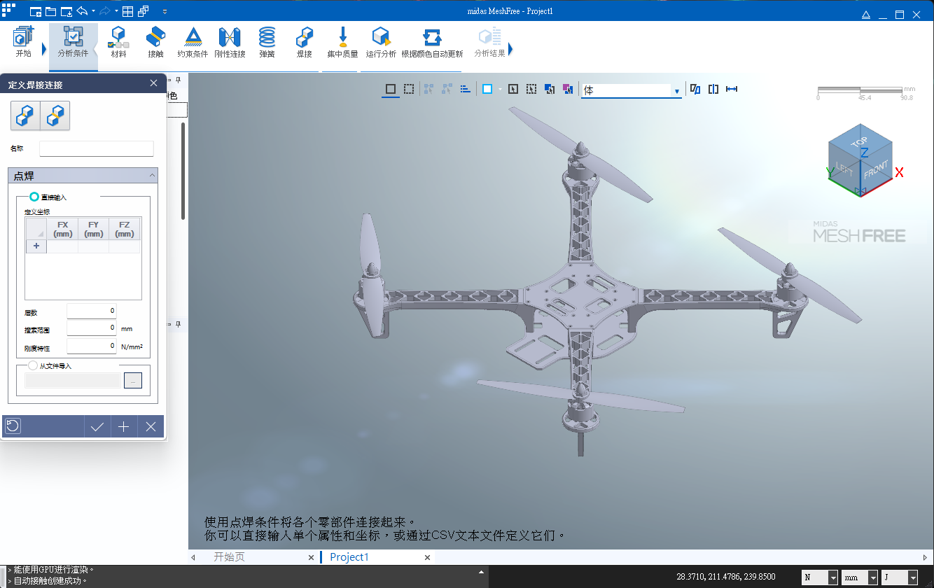
Task: Click the measure distance arrows icon
Action: 732,89
